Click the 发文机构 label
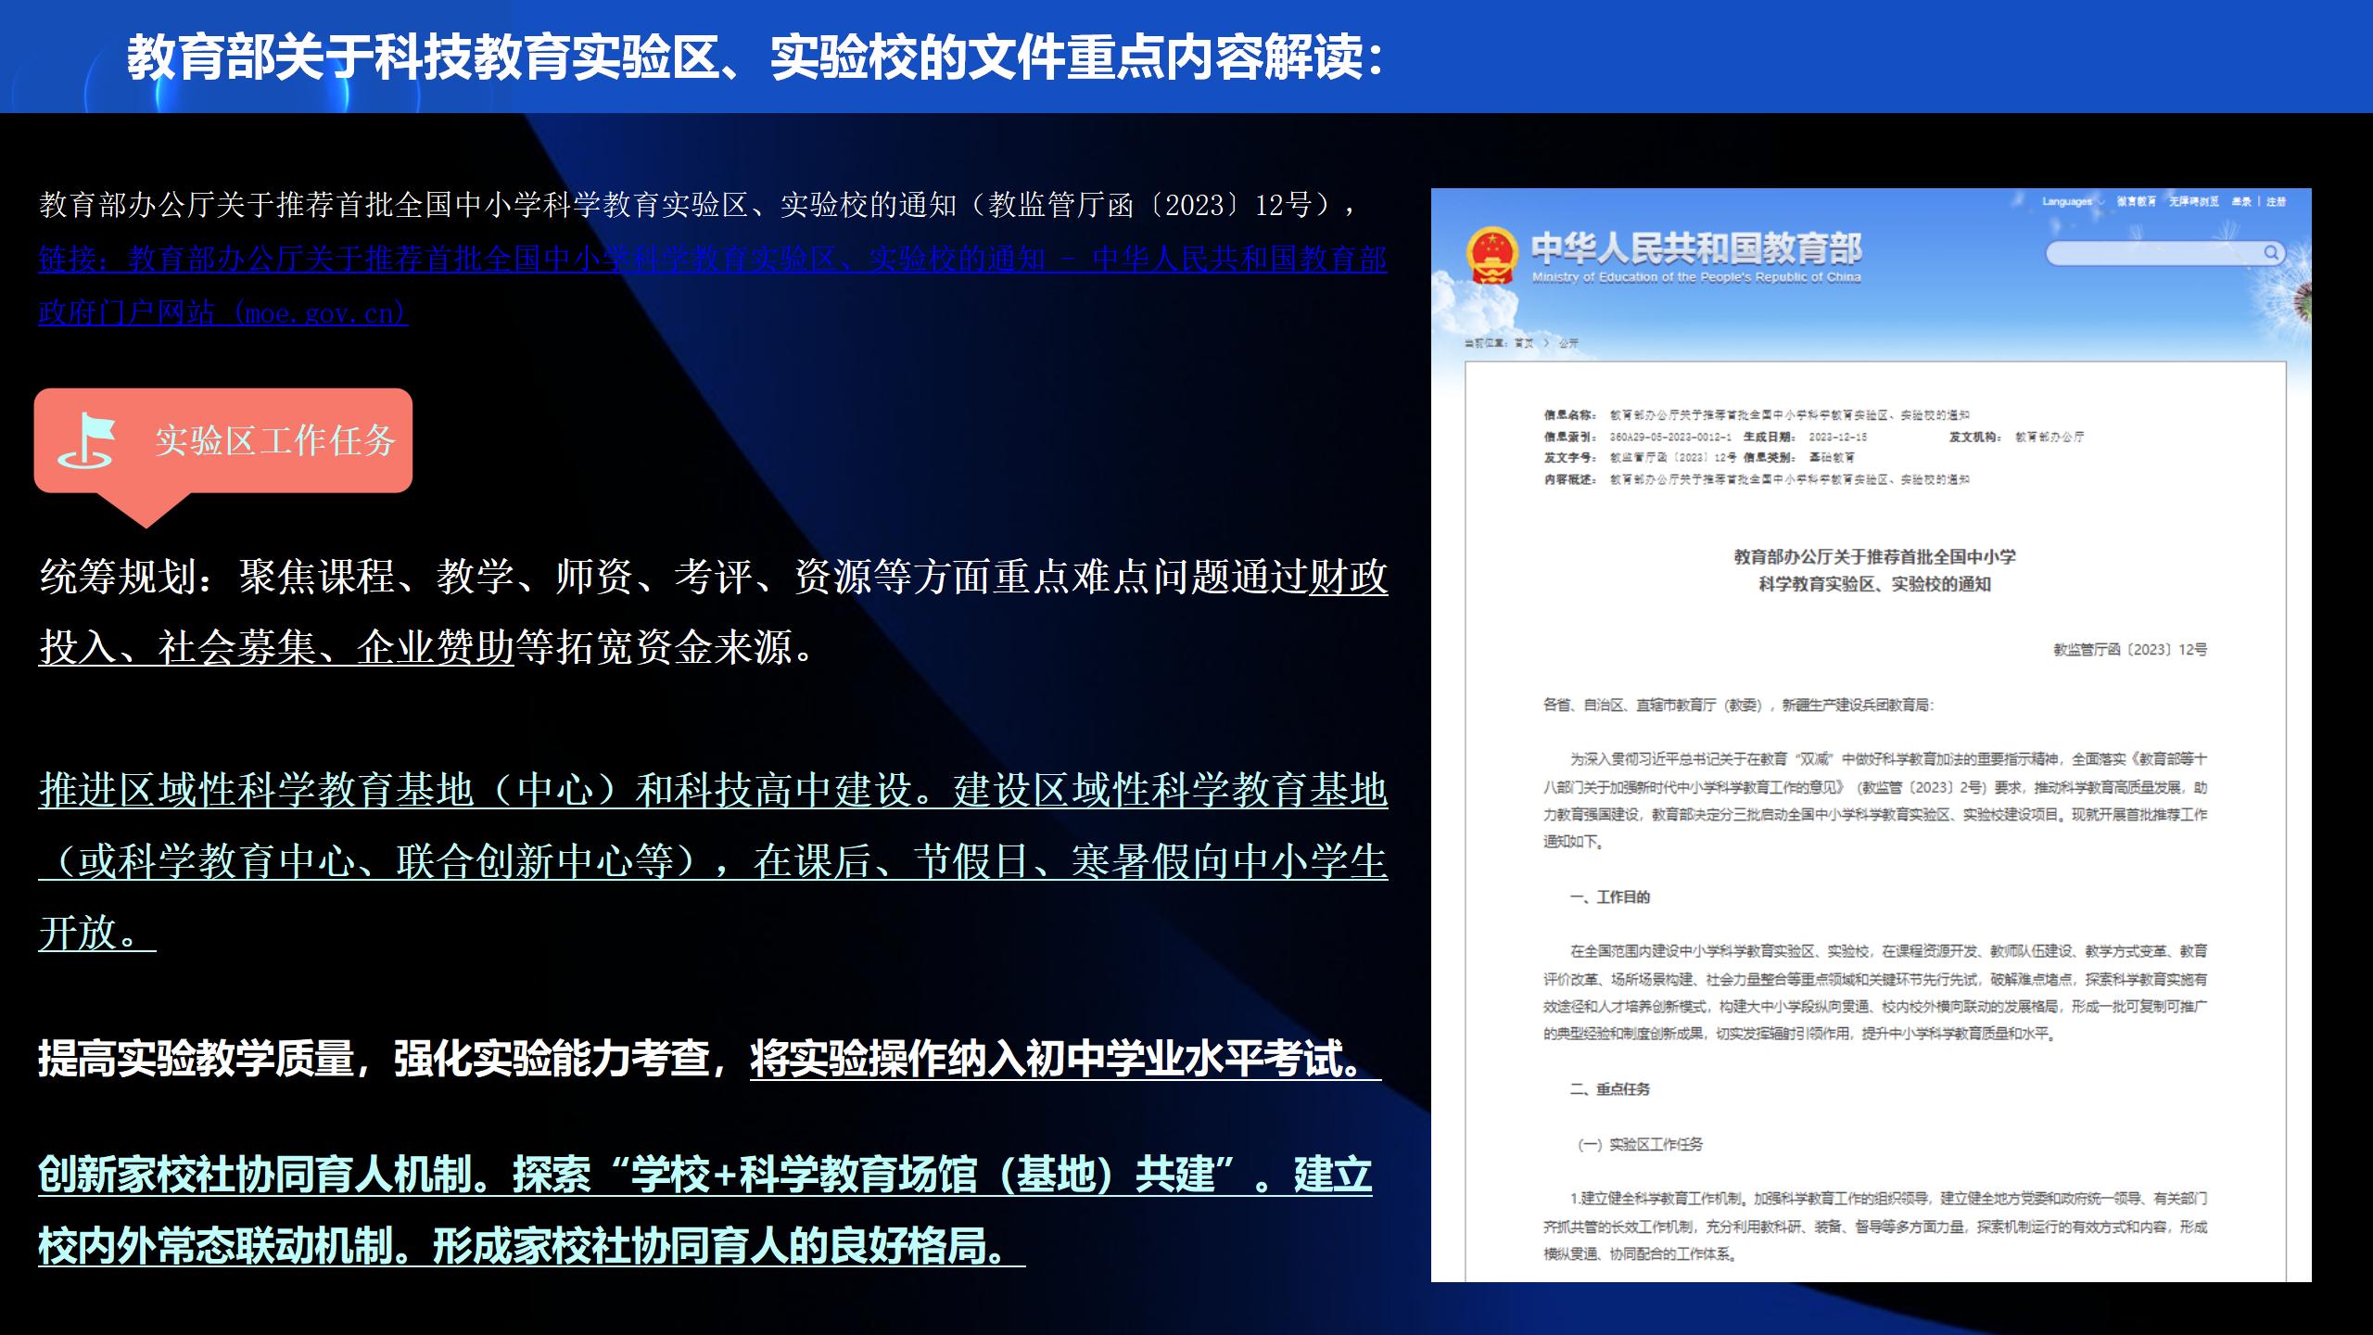Image resolution: width=2373 pixels, height=1335 pixels. point(1975,437)
